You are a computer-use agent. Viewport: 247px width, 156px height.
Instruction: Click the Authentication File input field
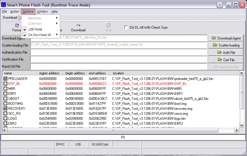click(x=119, y=52)
